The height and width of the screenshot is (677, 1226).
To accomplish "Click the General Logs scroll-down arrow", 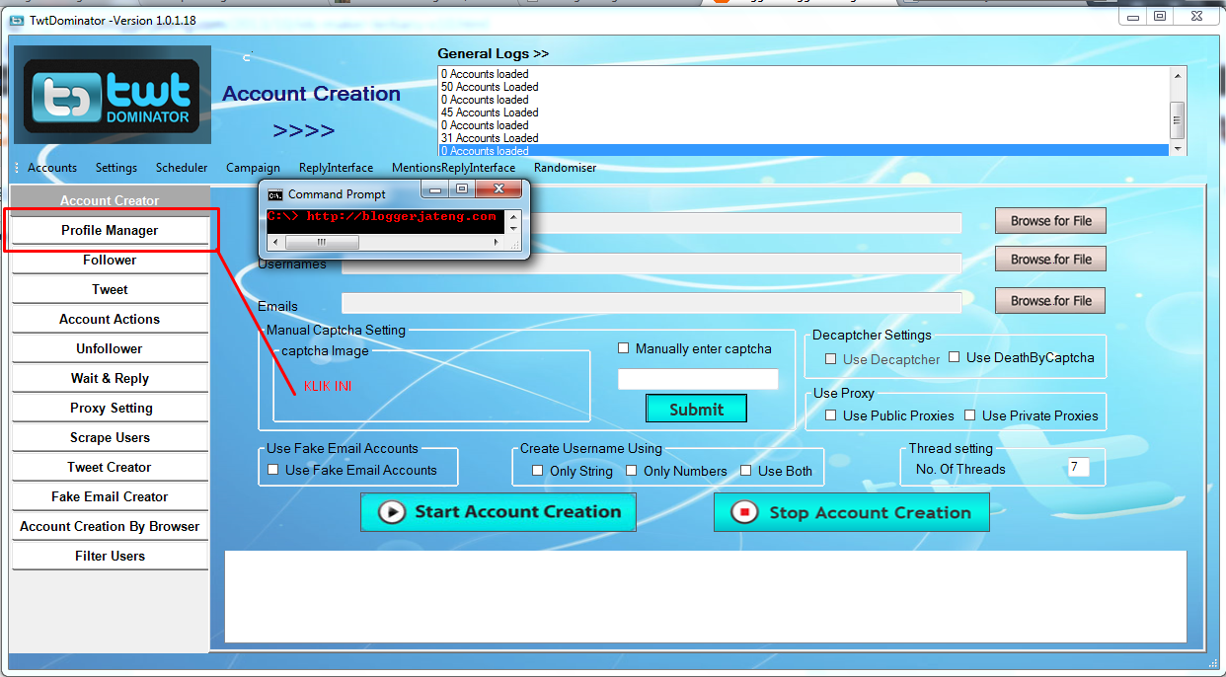I will [1175, 147].
